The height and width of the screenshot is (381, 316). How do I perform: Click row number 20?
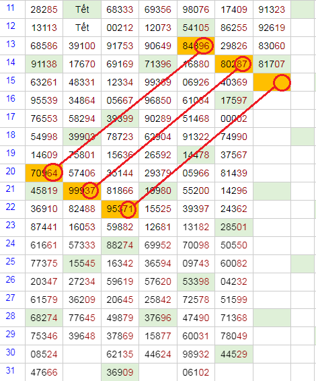(11, 171)
